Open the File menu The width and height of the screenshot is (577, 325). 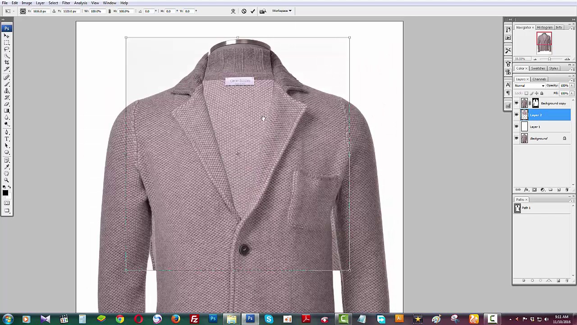coord(5,3)
